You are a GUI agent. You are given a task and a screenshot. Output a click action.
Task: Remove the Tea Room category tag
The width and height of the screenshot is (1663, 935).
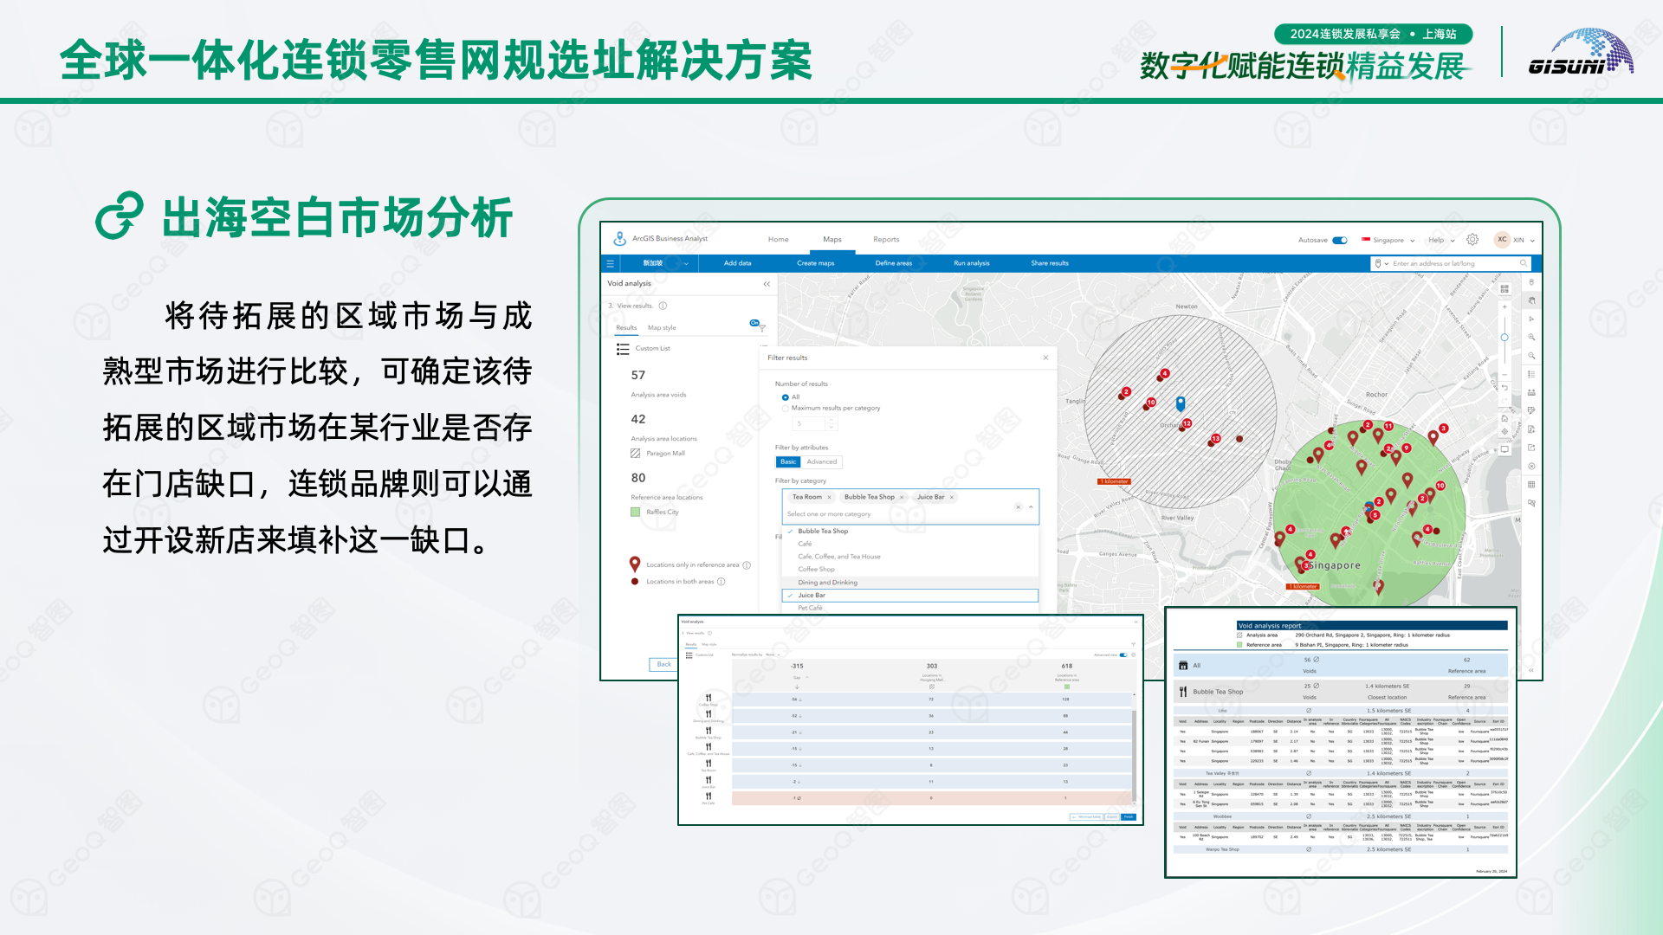tap(829, 497)
